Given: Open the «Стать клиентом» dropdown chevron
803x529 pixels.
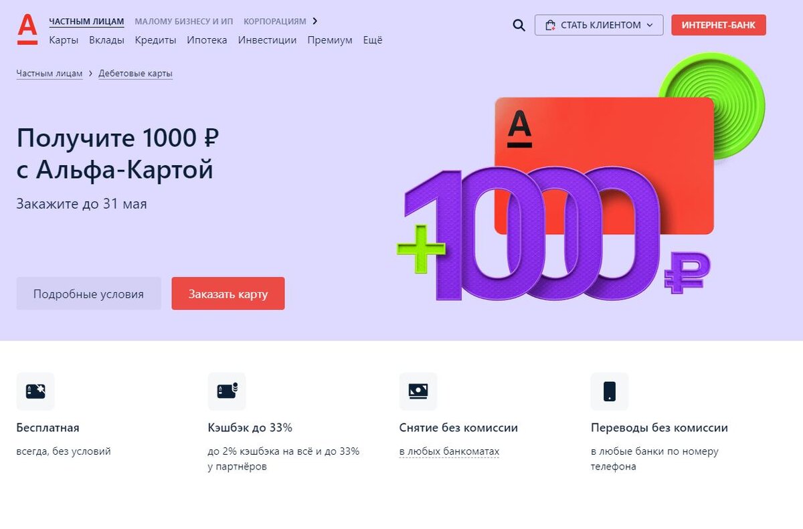Looking at the screenshot, I should click(x=649, y=25).
